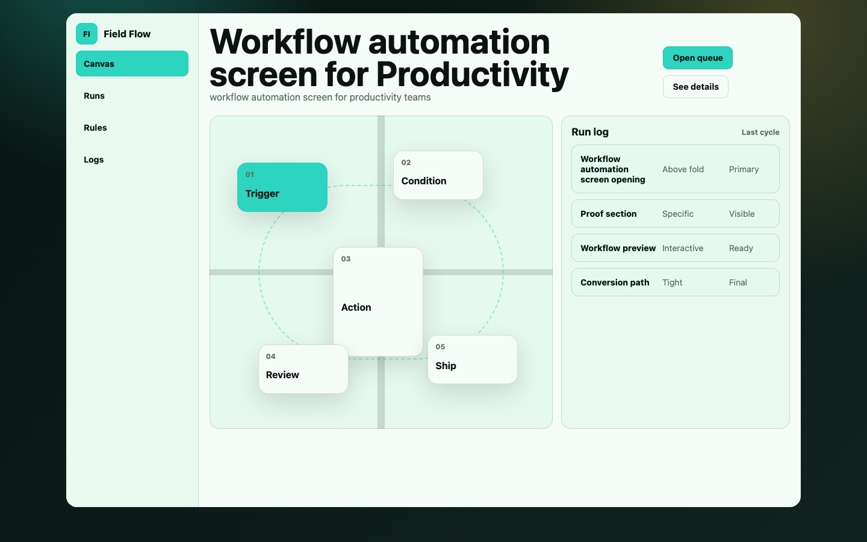Select the 04 Review node
The width and height of the screenshot is (867, 542).
click(x=303, y=369)
